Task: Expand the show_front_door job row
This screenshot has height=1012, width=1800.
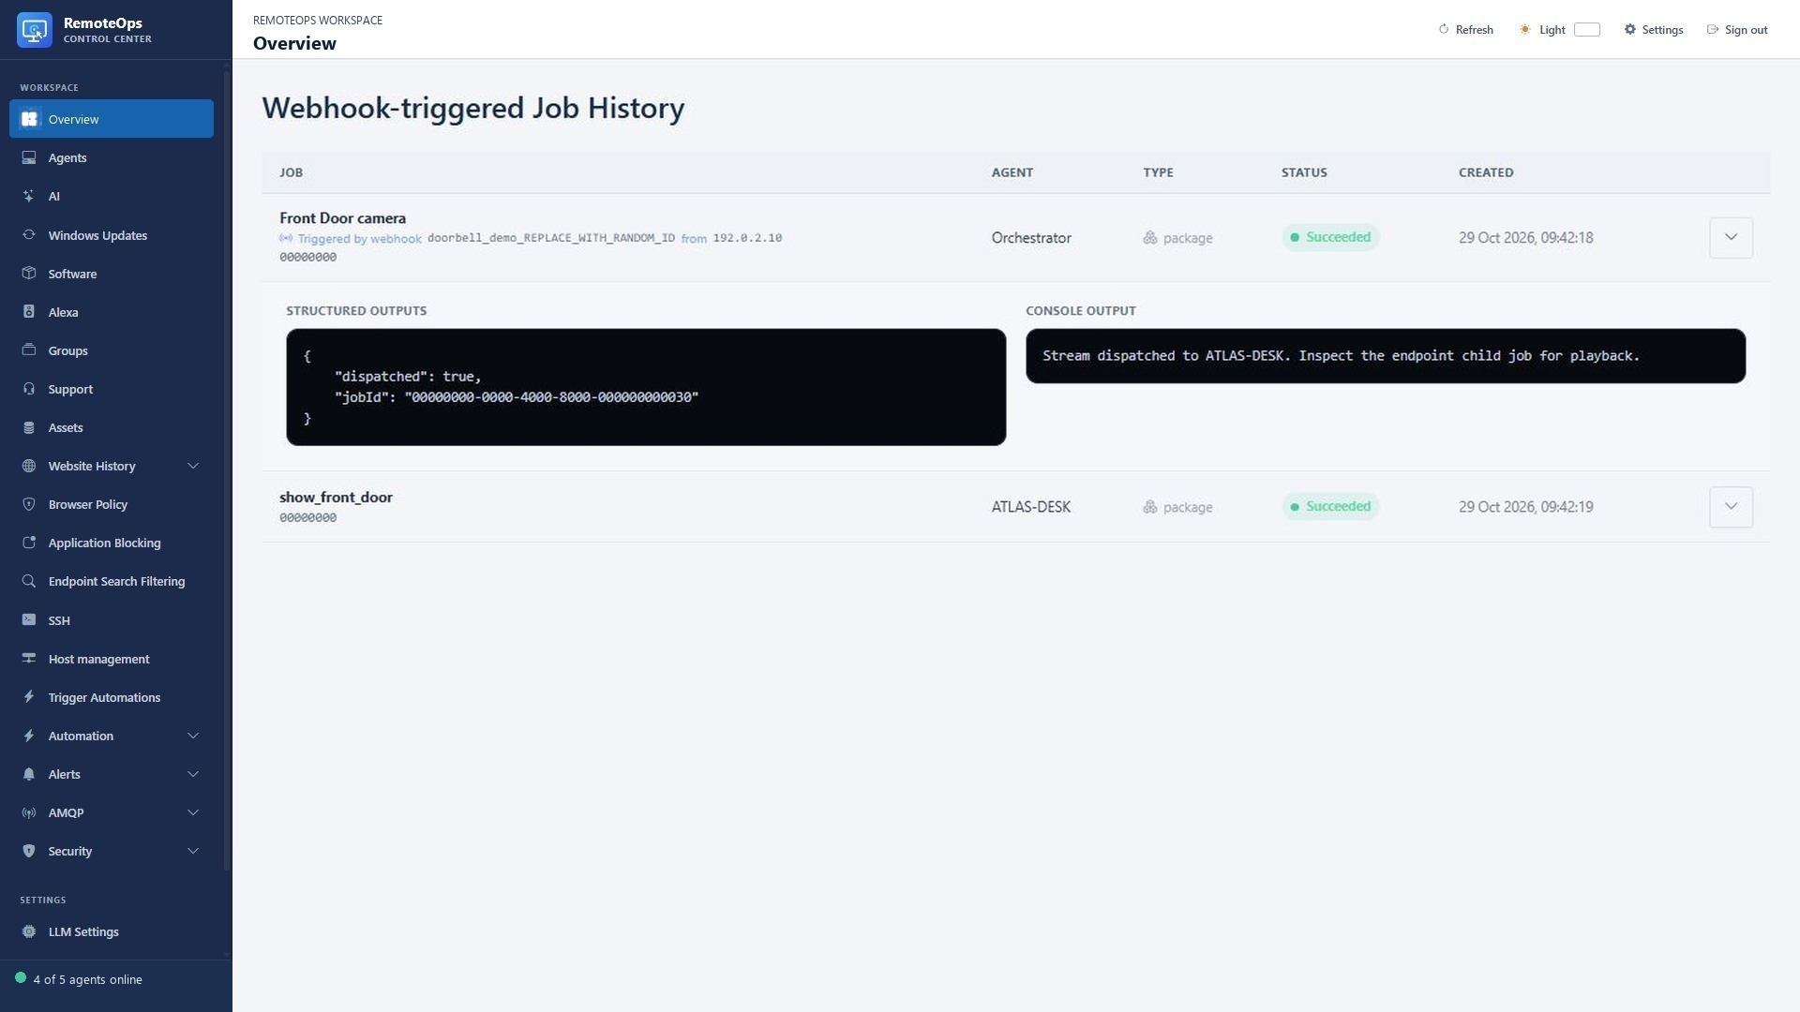Action: [1731, 507]
